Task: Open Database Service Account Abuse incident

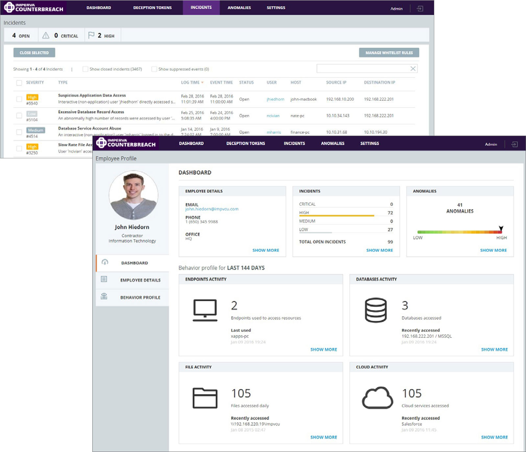Action: 90,128
